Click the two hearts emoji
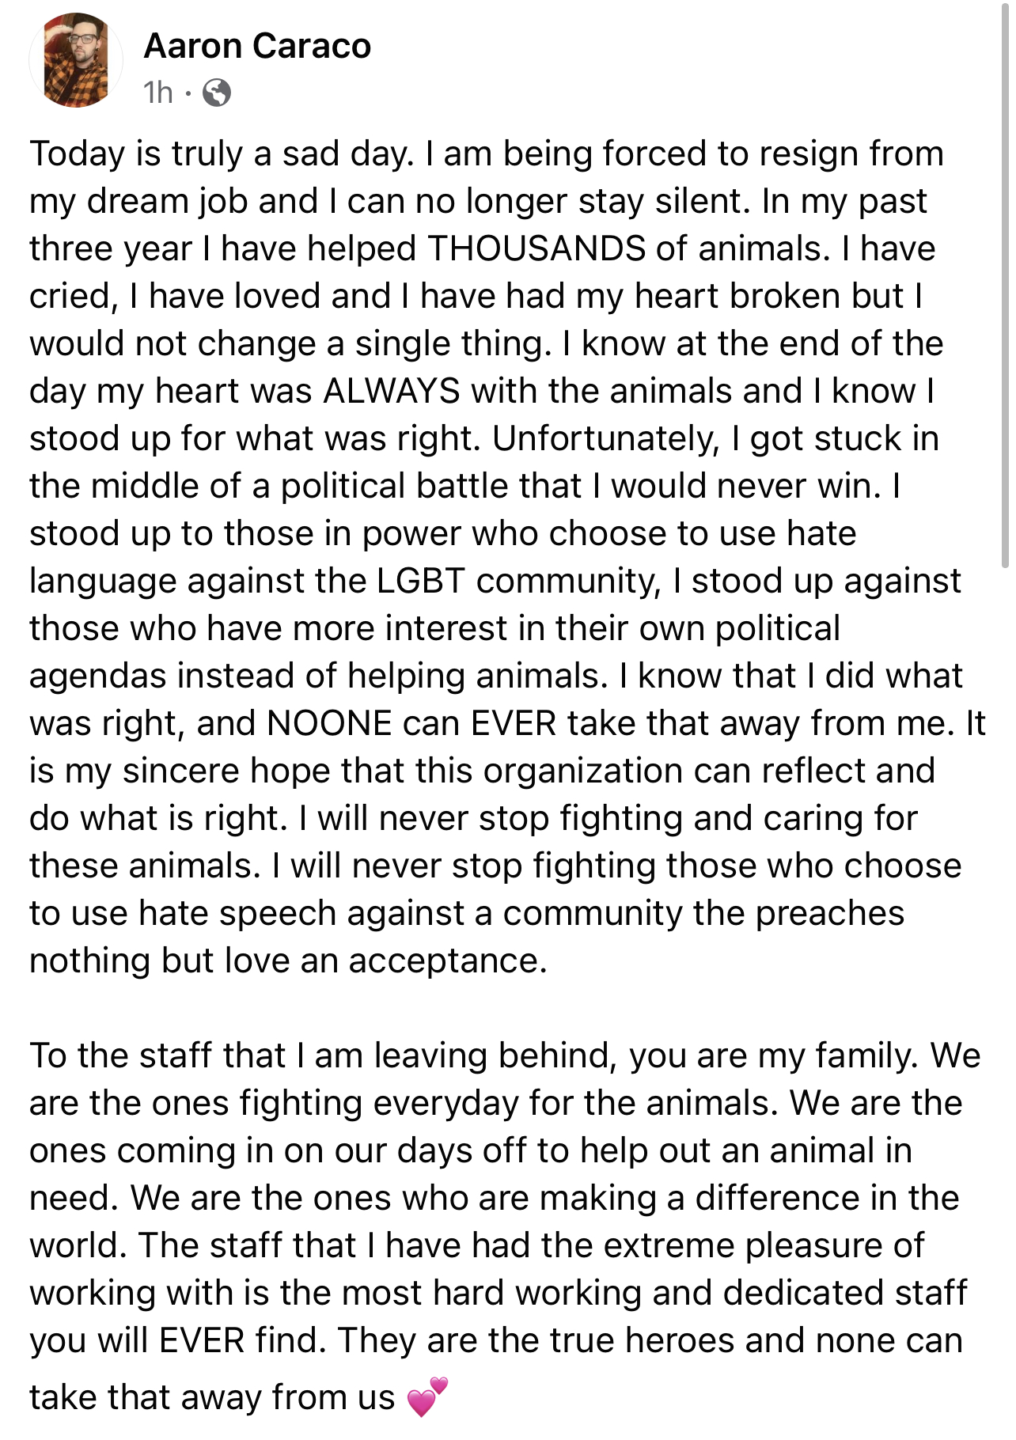The height and width of the screenshot is (1440, 1016). (x=427, y=1396)
